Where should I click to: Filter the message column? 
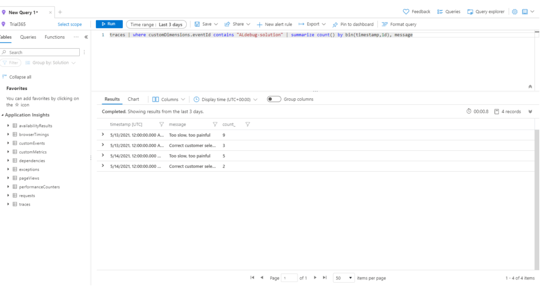pos(215,124)
